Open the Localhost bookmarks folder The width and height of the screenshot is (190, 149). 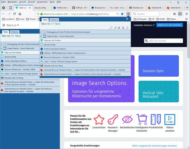8,19
